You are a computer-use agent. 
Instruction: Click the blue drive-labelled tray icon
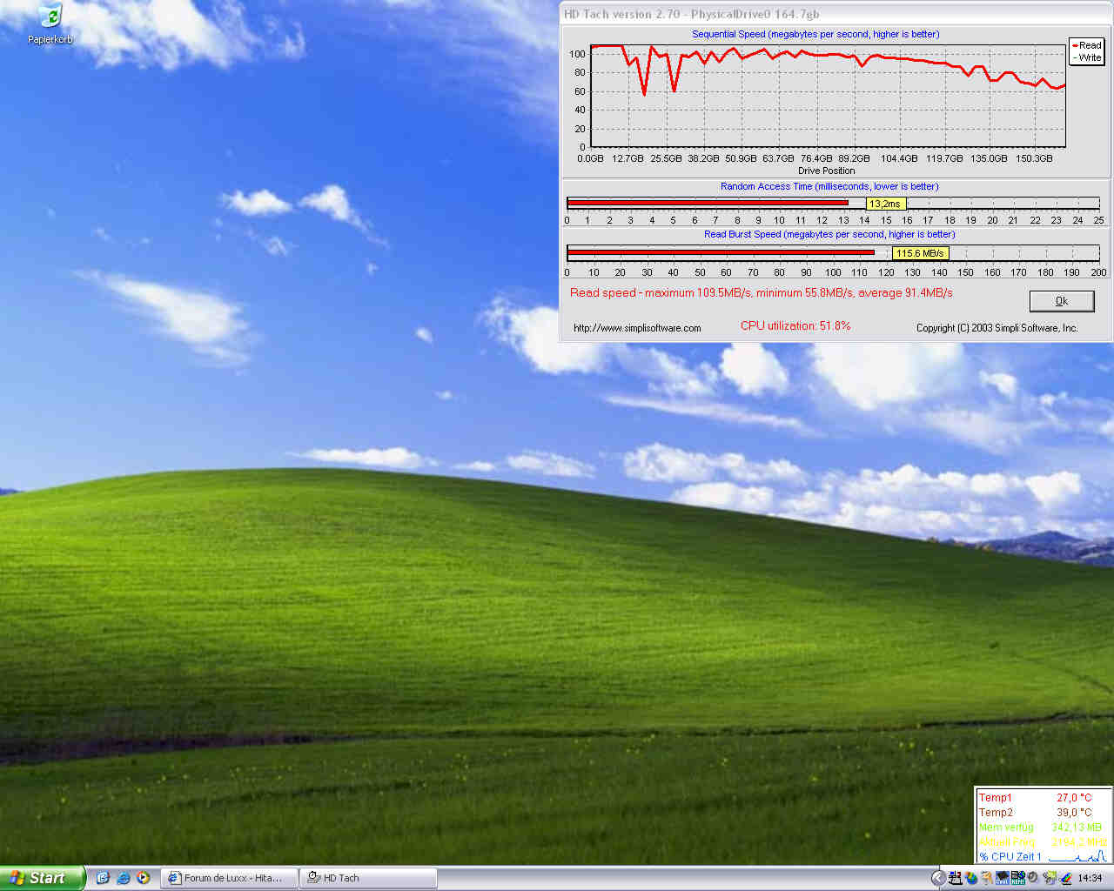coord(1003,878)
